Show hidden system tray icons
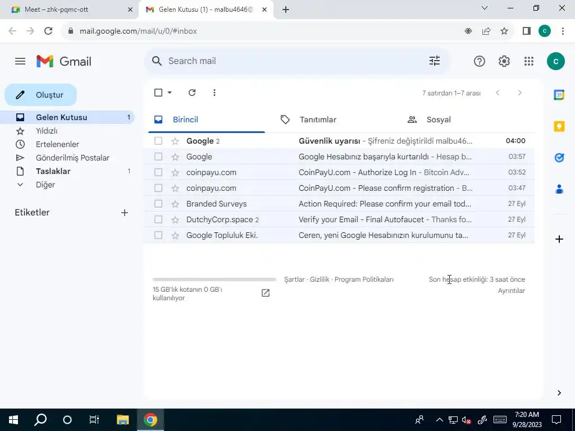This screenshot has width=575, height=431. (x=439, y=420)
